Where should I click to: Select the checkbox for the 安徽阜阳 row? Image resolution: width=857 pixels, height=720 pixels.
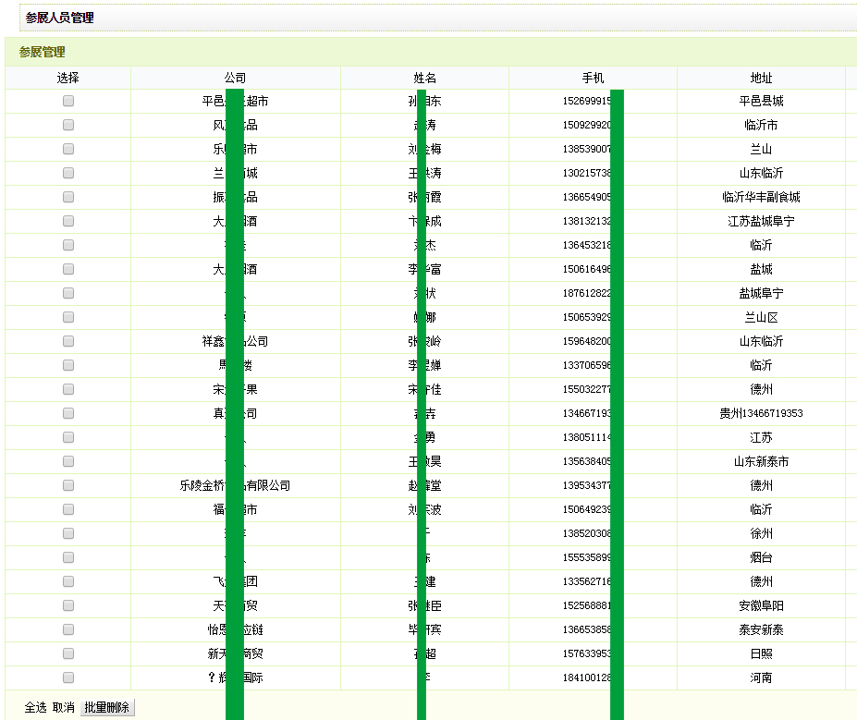[68, 605]
